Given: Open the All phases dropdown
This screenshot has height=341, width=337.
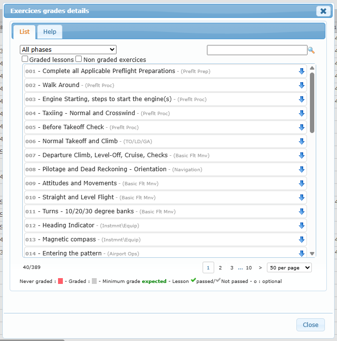Looking at the screenshot, I should (x=68, y=50).
